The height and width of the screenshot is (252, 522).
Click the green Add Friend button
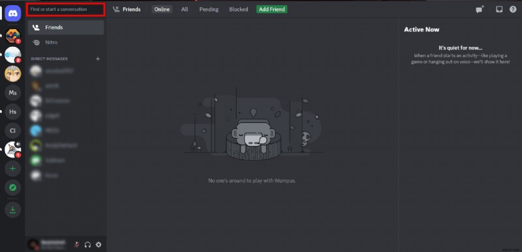point(271,9)
